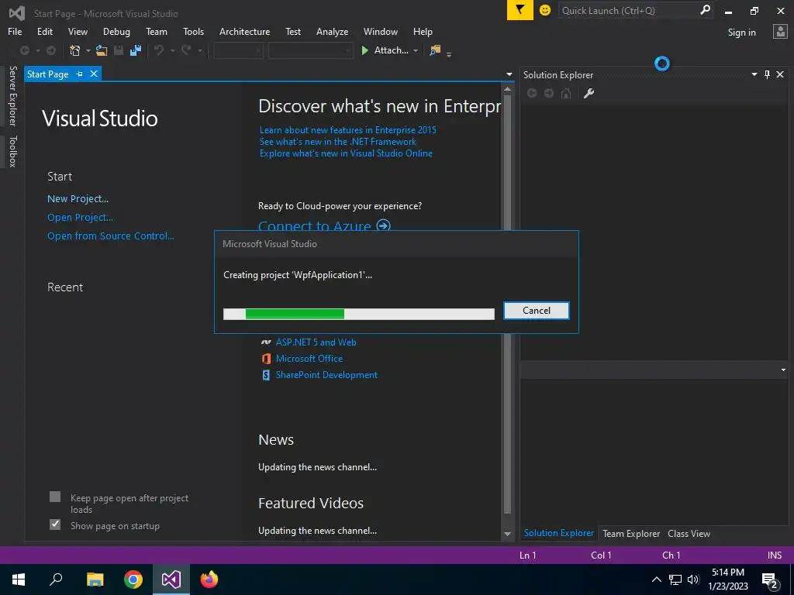Switch to the Team Explorer tab
The width and height of the screenshot is (794, 595).
[631, 533]
